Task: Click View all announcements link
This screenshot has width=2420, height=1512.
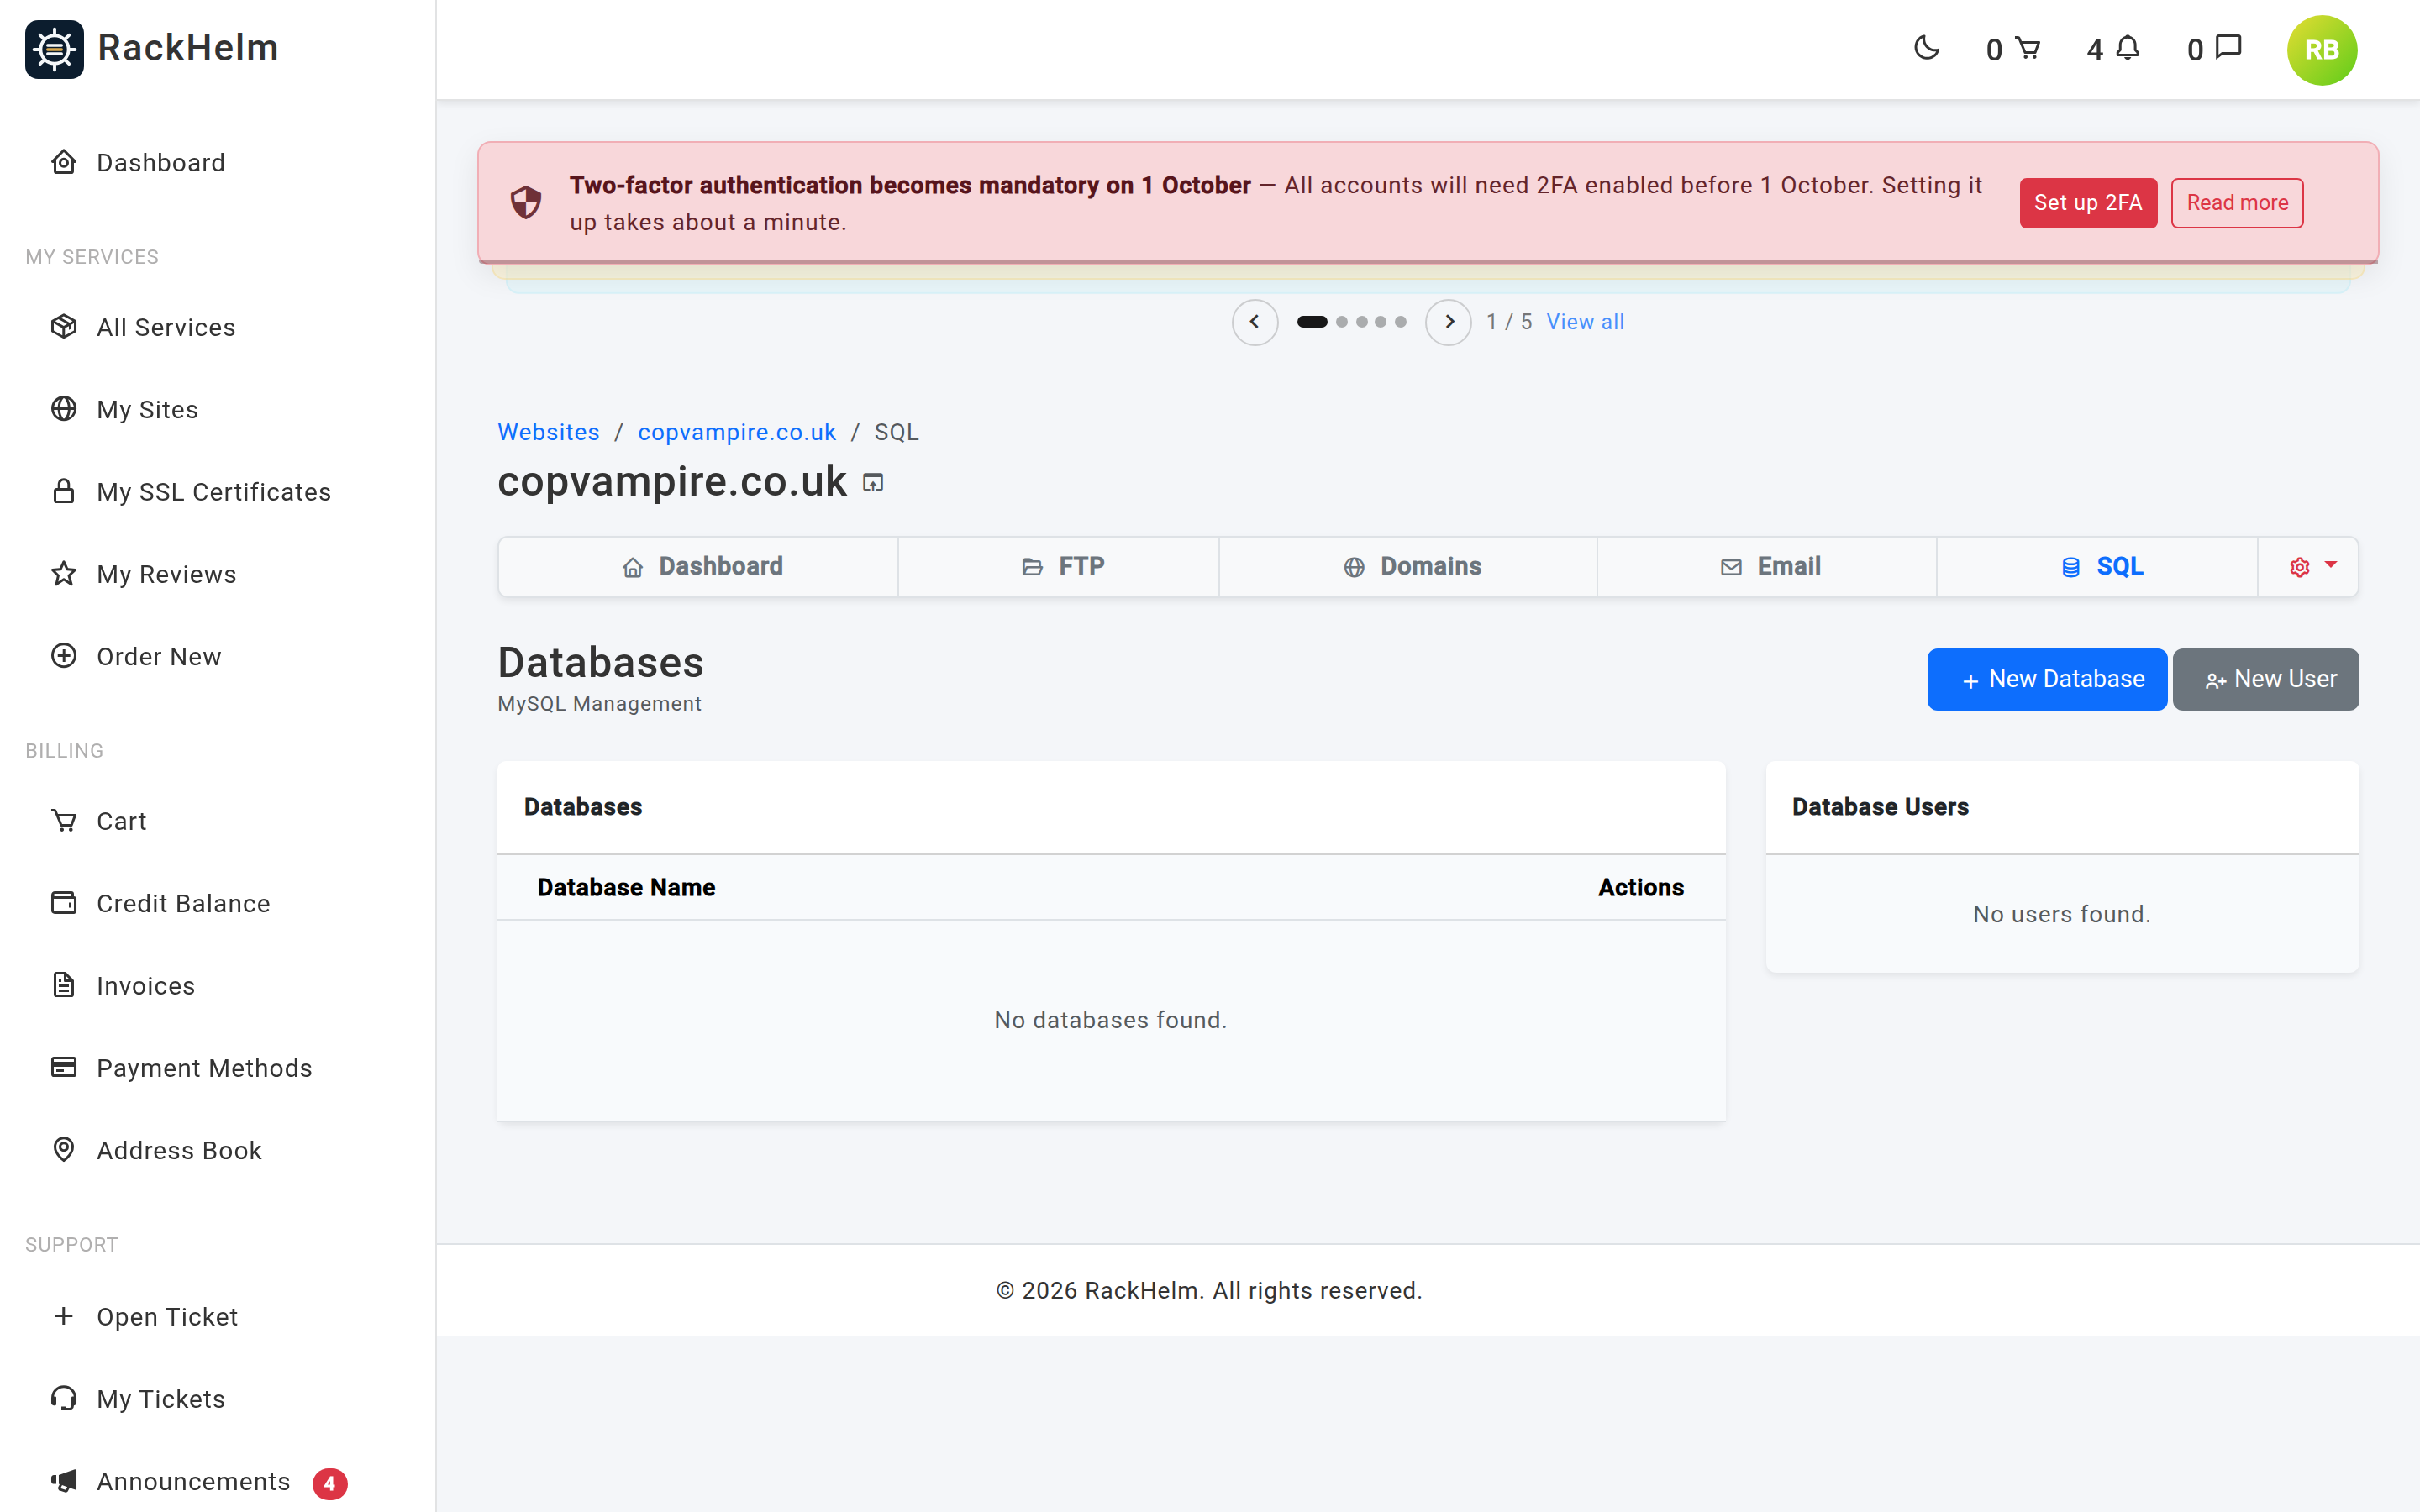Action: 1585,322
